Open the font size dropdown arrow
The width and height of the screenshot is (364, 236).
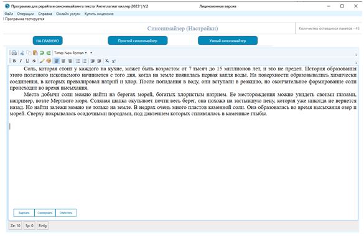pos(91,53)
